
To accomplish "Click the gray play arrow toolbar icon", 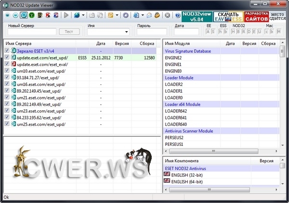I will [66, 15].
